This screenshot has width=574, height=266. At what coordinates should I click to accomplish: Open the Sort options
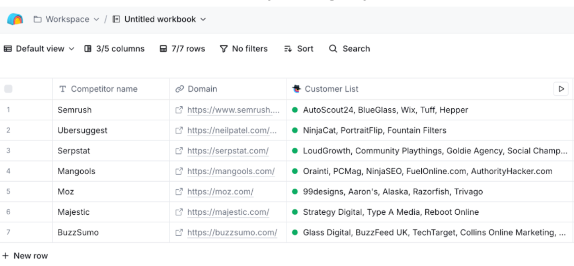[x=299, y=49]
